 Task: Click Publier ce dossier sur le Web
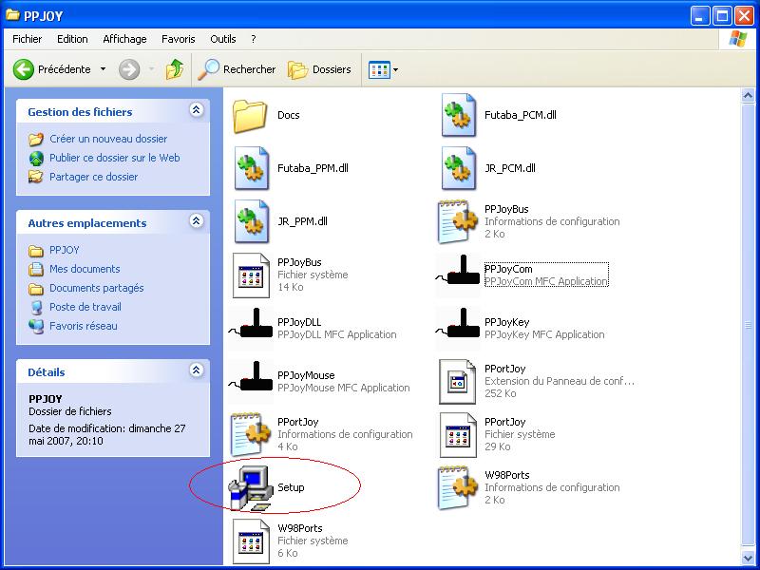click(114, 158)
